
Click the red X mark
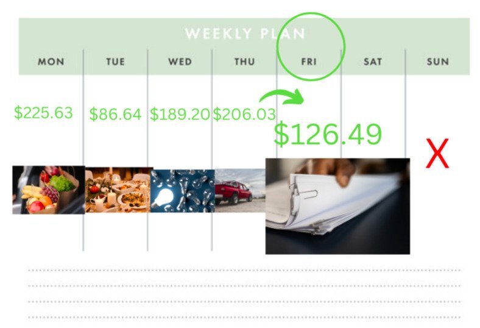click(x=437, y=153)
